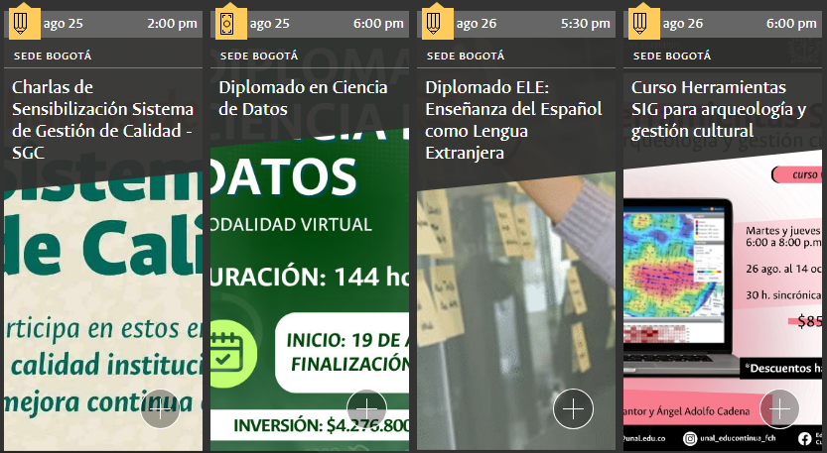Screen dimensions: 827x453
Task: Click SEDE BOGOTÁ label on Herramientas SIG card
Action: (x=672, y=56)
